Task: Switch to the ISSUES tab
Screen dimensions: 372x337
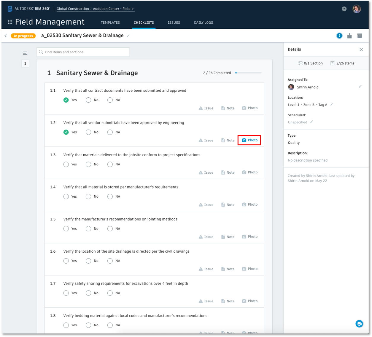Action: point(174,22)
